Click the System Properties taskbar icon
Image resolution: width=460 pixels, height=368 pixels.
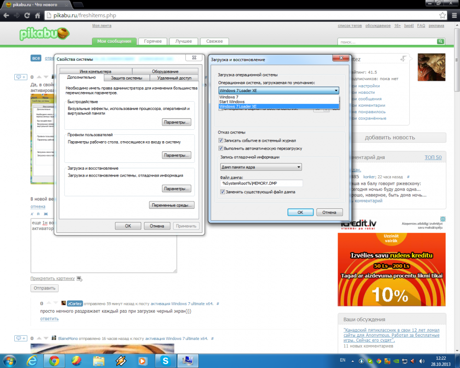pos(188,361)
